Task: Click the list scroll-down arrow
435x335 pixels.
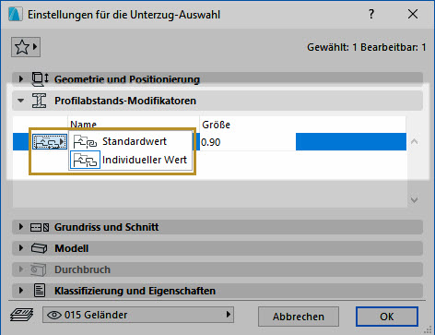Action: (414, 200)
